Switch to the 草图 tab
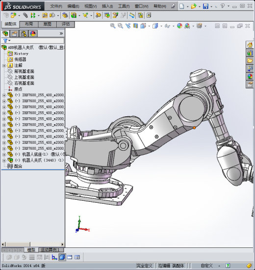The width and height of the screenshot is (255, 270). (x=47, y=24)
